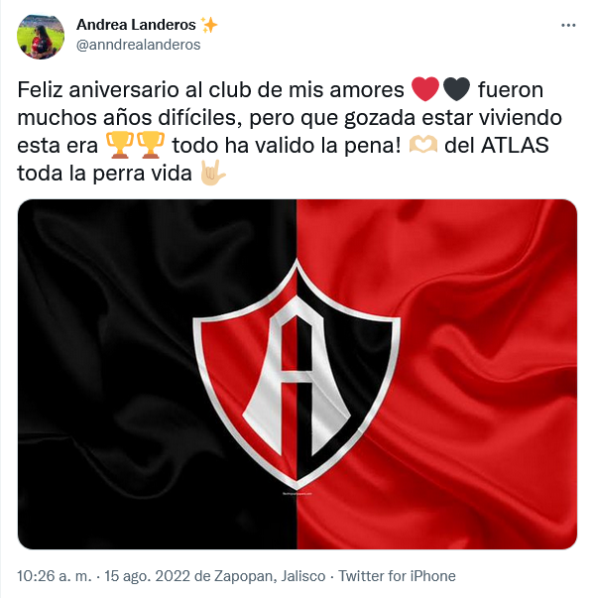Click the red heart emoji
Viewport: 593px width, 598px height.
click(425, 89)
